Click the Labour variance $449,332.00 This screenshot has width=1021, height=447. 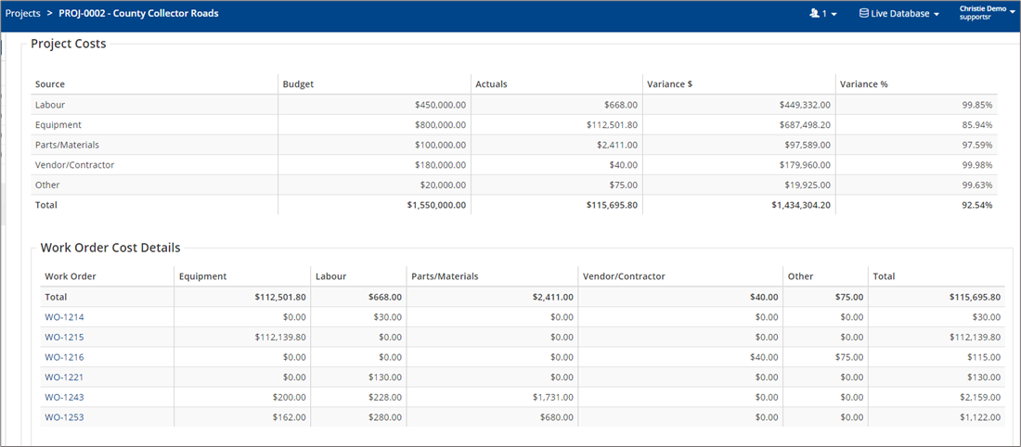click(805, 104)
